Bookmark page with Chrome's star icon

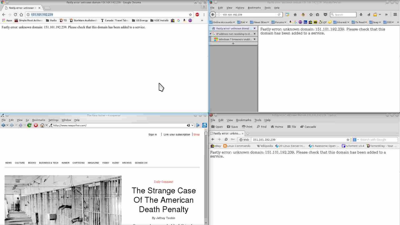click(x=190, y=15)
